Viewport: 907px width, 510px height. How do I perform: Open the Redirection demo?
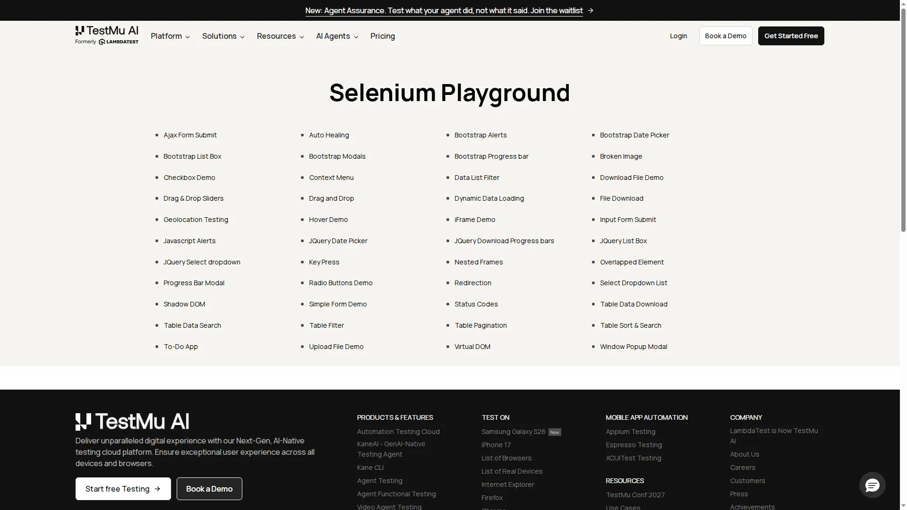click(473, 283)
